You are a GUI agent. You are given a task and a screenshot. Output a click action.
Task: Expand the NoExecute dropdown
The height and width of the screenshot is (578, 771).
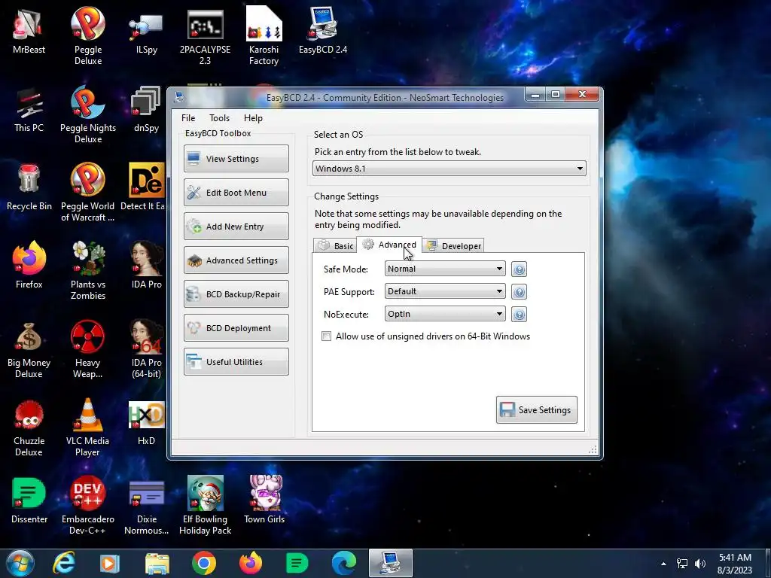445,314
